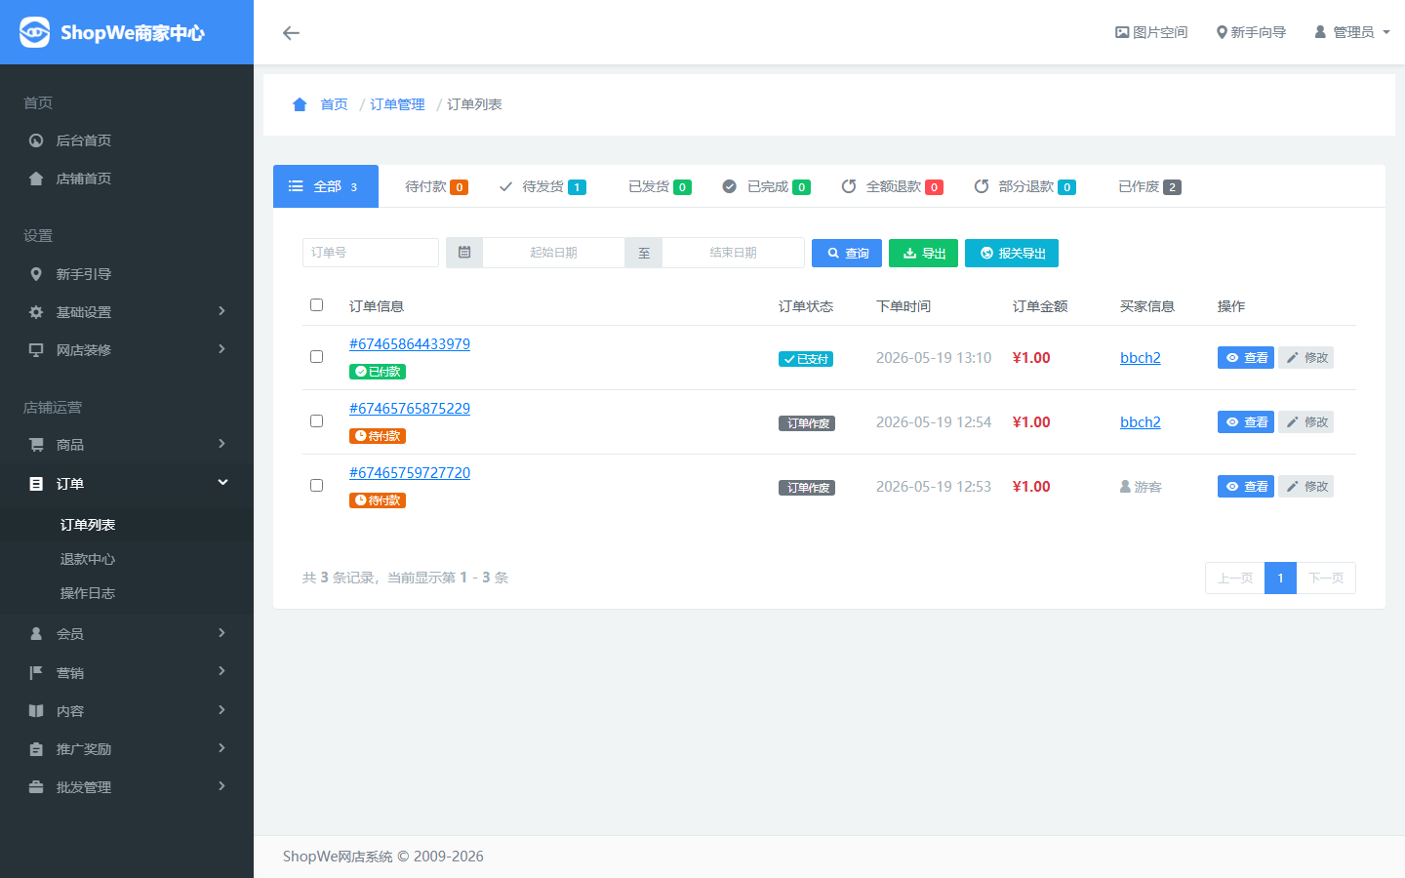Click the 下一页 next page button

pos(1326,579)
